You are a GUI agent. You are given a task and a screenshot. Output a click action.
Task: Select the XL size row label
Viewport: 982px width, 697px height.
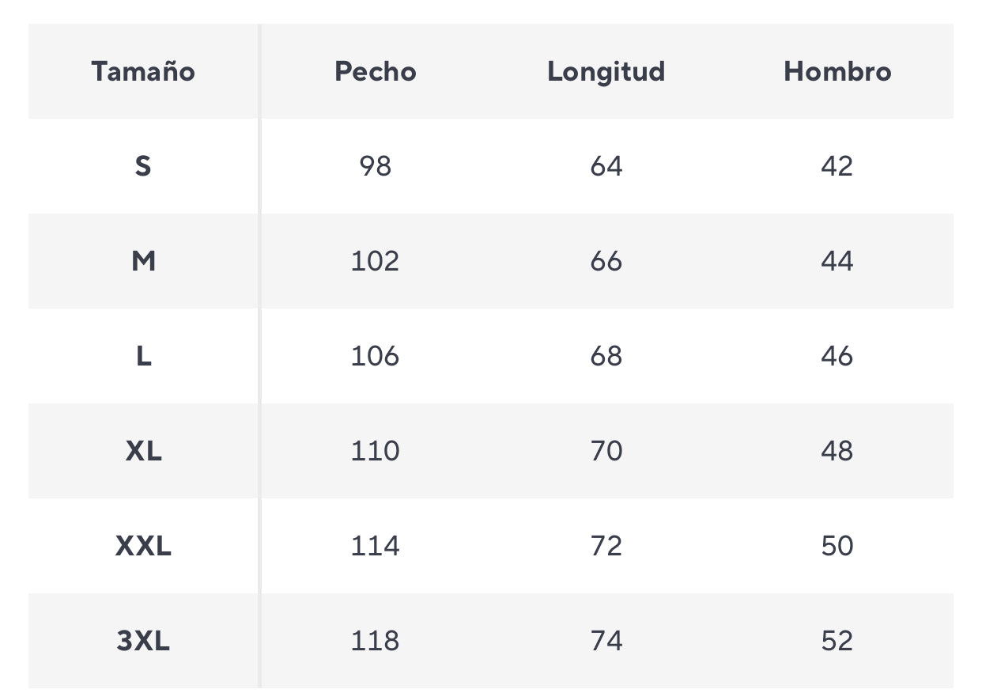coord(143,451)
